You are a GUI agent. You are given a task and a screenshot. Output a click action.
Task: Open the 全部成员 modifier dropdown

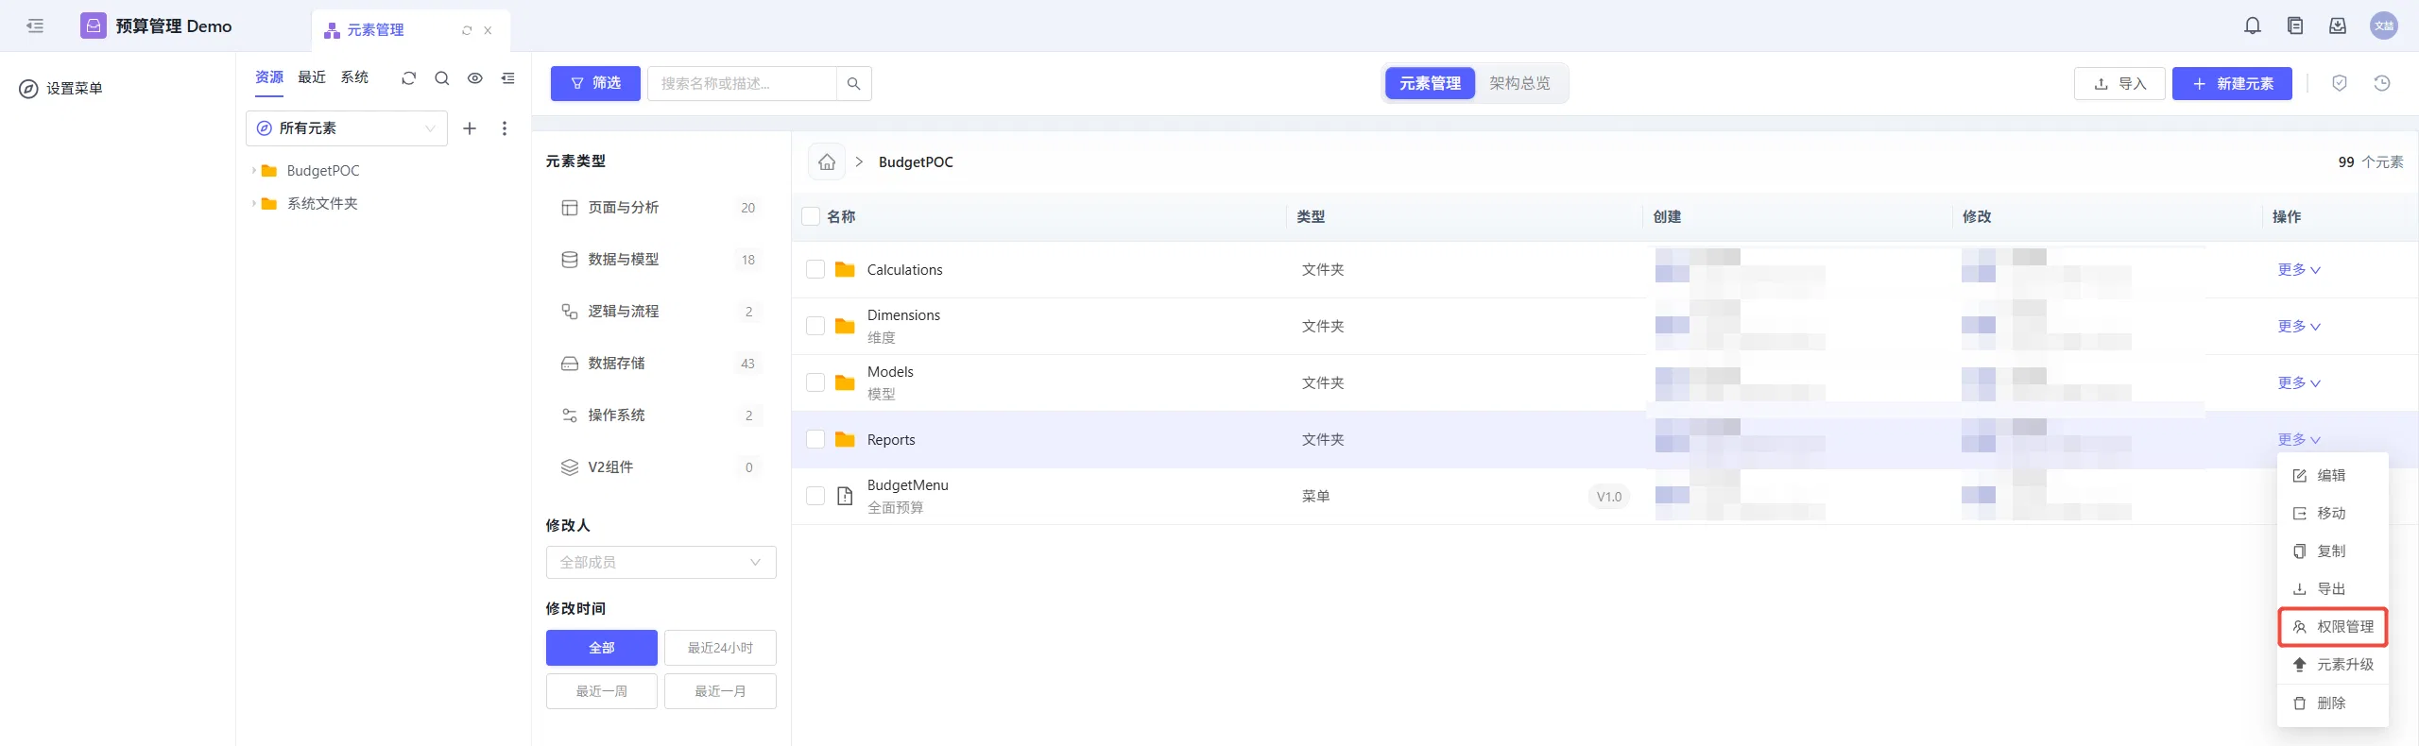tap(661, 562)
